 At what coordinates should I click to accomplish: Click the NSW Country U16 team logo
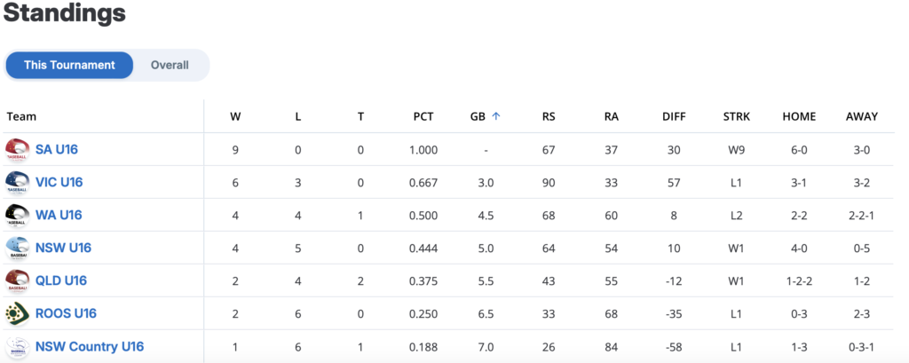tap(17, 346)
